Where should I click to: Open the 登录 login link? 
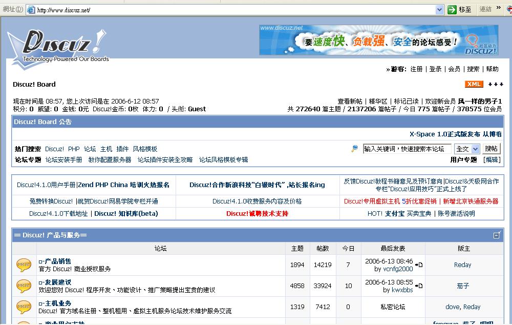[435, 69]
